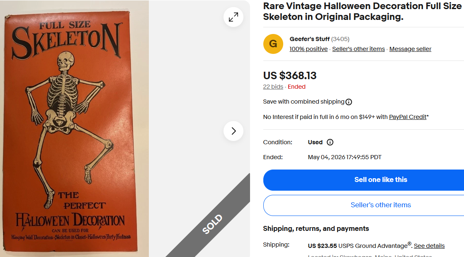Open Seller's other items link near seller name
This screenshot has height=257, width=464.
[x=358, y=49]
